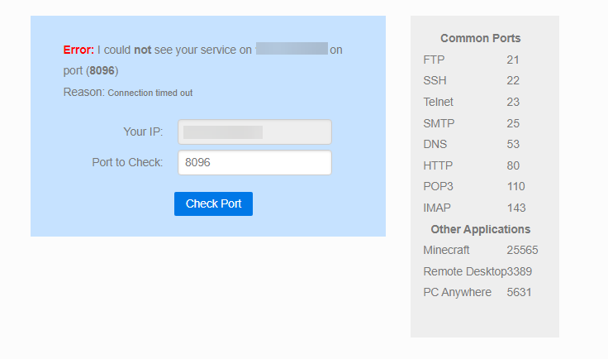Click the Connection timed out reason text
The height and width of the screenshot is (359, 608).
(150, 93)
